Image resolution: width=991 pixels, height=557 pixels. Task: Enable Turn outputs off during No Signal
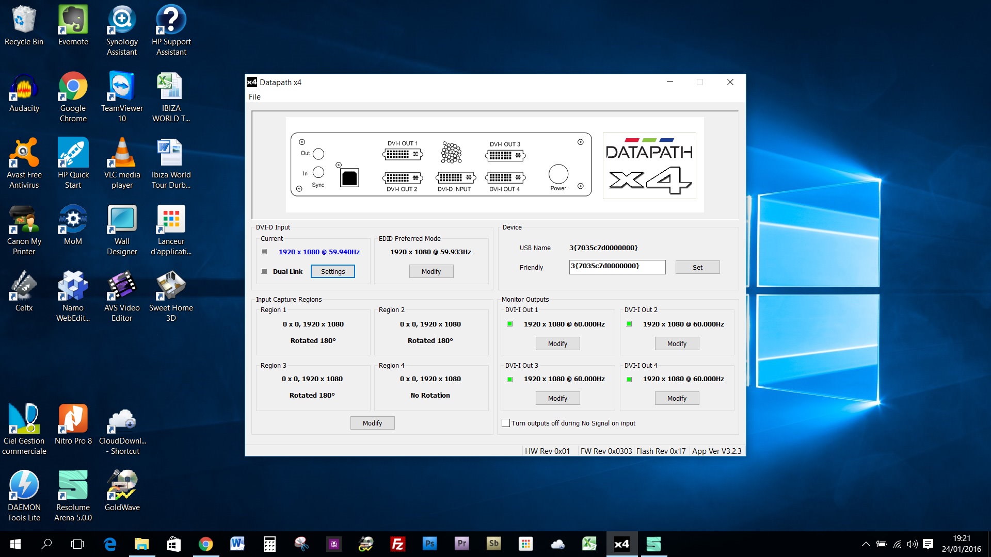click(x=506, y=423)
